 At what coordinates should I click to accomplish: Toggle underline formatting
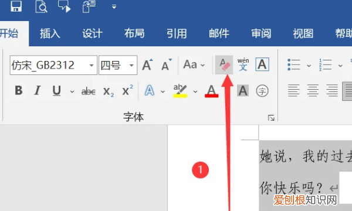point(56,91)
